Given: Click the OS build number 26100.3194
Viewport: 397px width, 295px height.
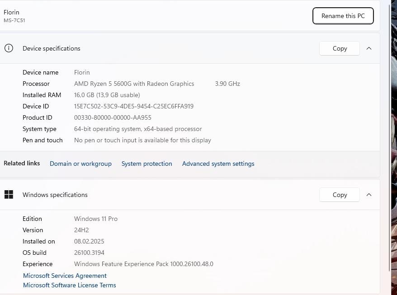Looking at the screenshot, I should click(x=89, y=253).
